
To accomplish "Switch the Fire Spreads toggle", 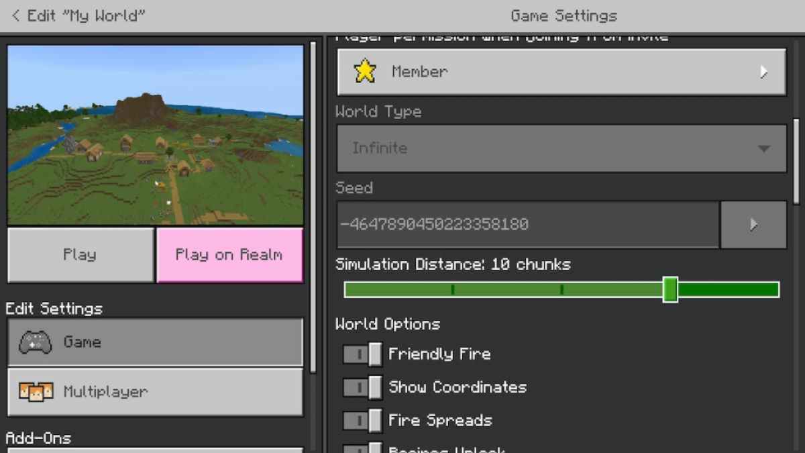I will [362, 421].
